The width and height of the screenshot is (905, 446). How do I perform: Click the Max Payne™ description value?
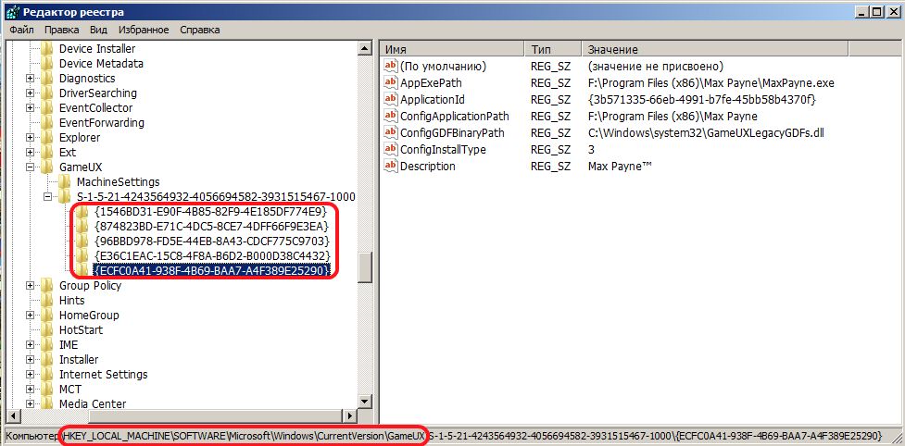620,167
